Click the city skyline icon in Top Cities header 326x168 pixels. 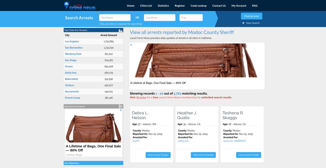121,30
